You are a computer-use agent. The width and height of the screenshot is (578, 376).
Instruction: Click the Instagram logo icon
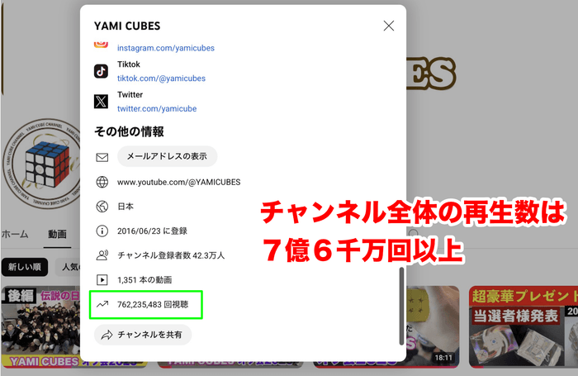101,45
